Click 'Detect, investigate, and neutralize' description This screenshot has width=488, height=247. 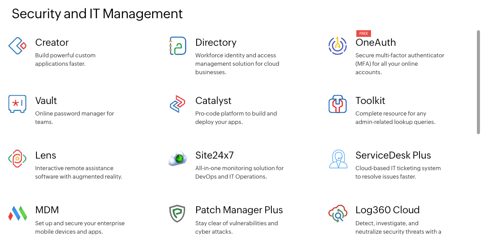click(x=399, y=227)
